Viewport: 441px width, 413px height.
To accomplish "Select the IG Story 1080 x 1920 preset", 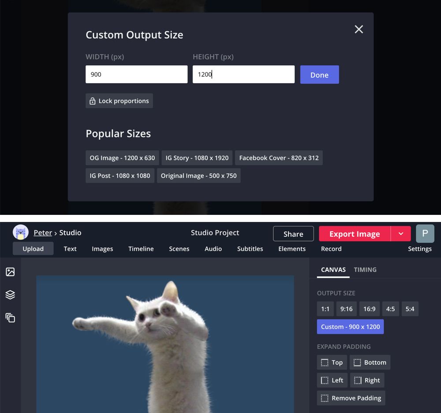I will pyautogui.click(x=197, y=158).
